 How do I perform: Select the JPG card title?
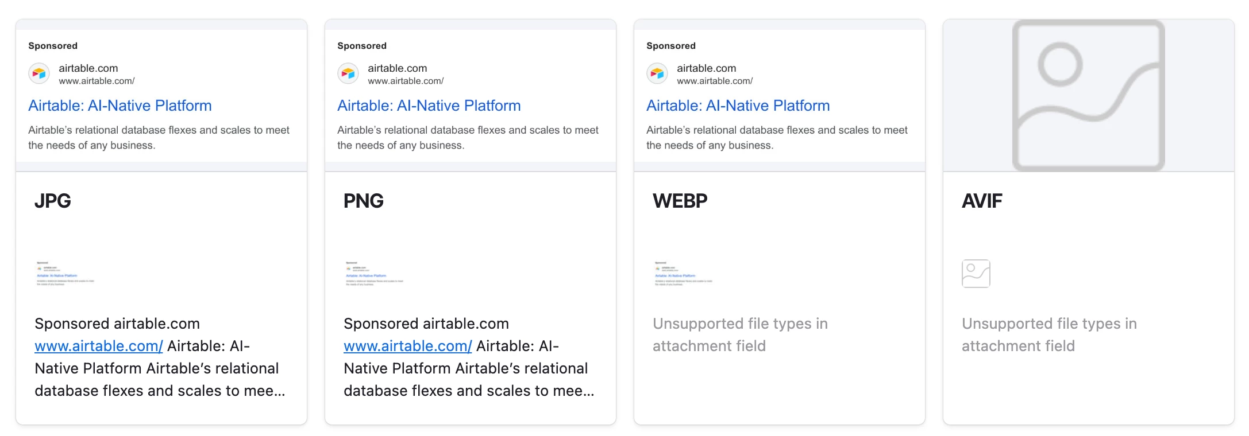53,201
